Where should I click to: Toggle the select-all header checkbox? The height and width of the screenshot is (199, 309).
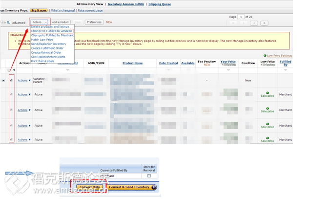pos(9,70)
